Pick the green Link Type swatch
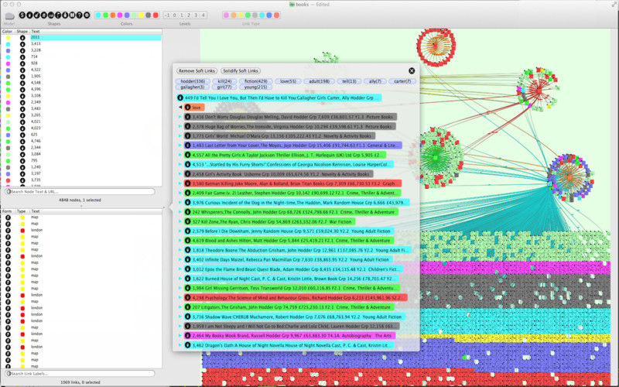 pyautogui.click(x=248, y=15)
